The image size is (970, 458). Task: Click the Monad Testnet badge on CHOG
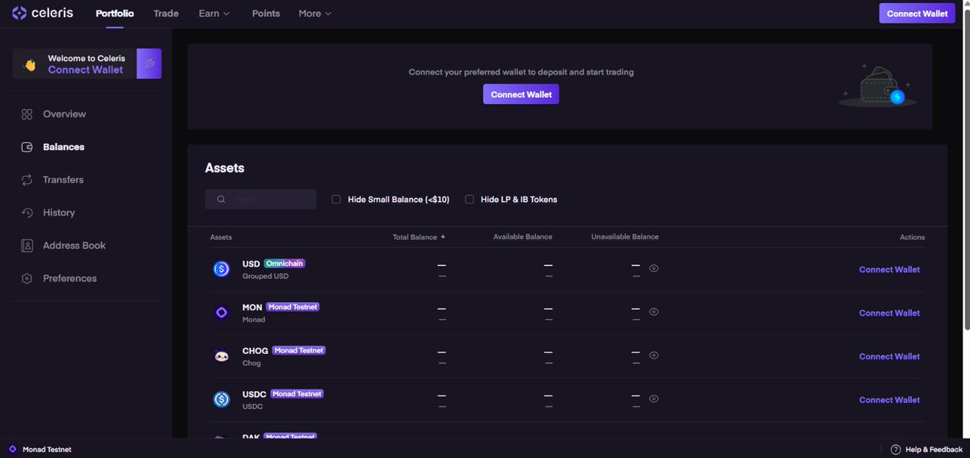[299, 351]
